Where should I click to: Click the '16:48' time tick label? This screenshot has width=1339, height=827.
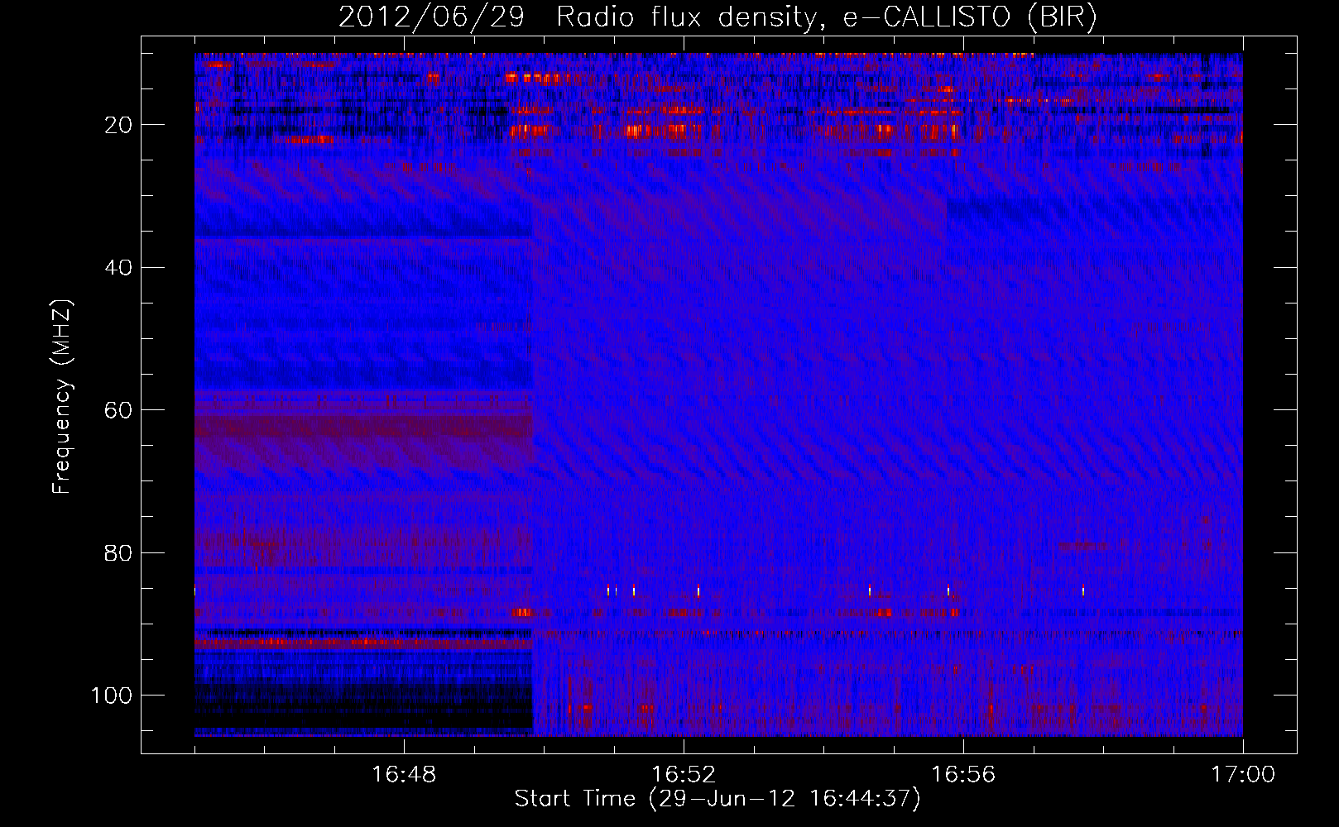tap(404, 775)
